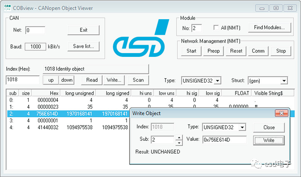Decrement the Sub value spinner down arrow

(x=179, y=142)
